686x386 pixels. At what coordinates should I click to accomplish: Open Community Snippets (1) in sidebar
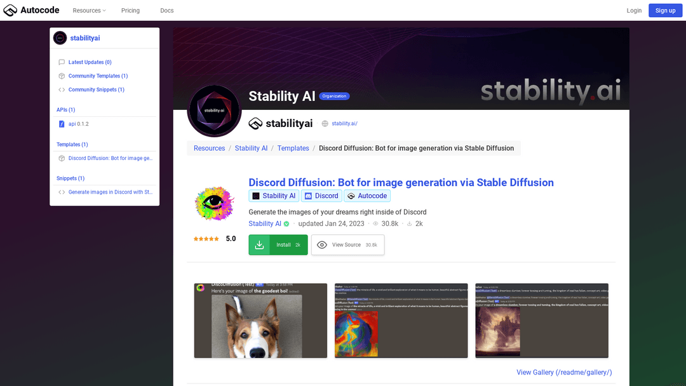click(x=97, y=90)
